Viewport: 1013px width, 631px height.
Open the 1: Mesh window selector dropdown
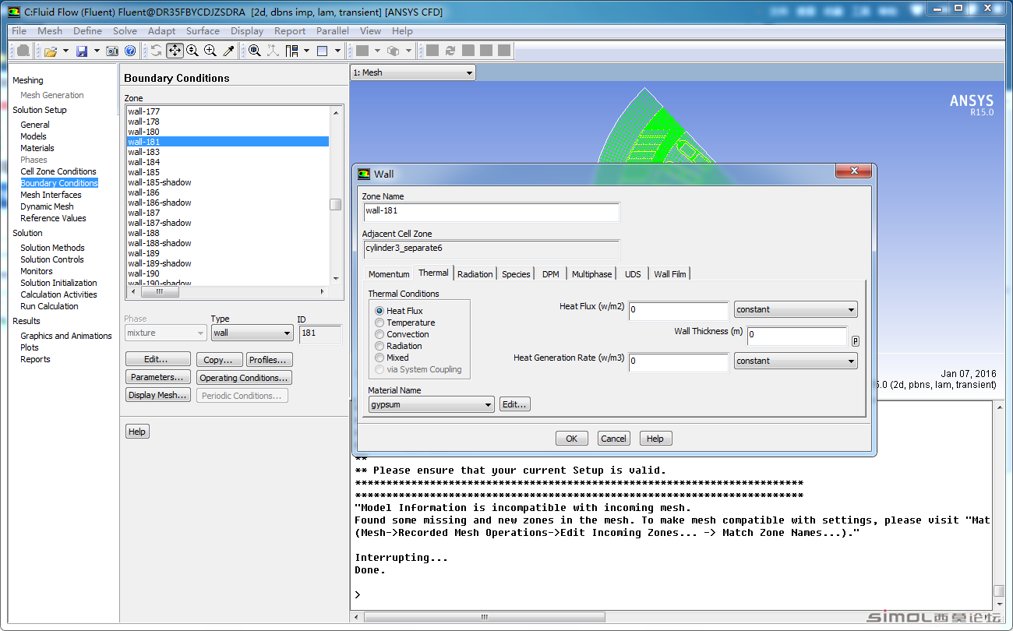pyautogui.click(x=413, y=72)
